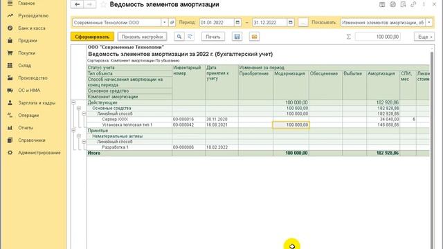Open calendar for end date 31.12.2022

291,22
